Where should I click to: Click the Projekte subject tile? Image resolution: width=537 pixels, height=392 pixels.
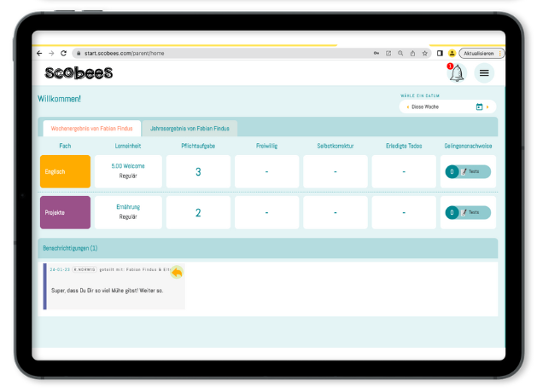point(65,212)
